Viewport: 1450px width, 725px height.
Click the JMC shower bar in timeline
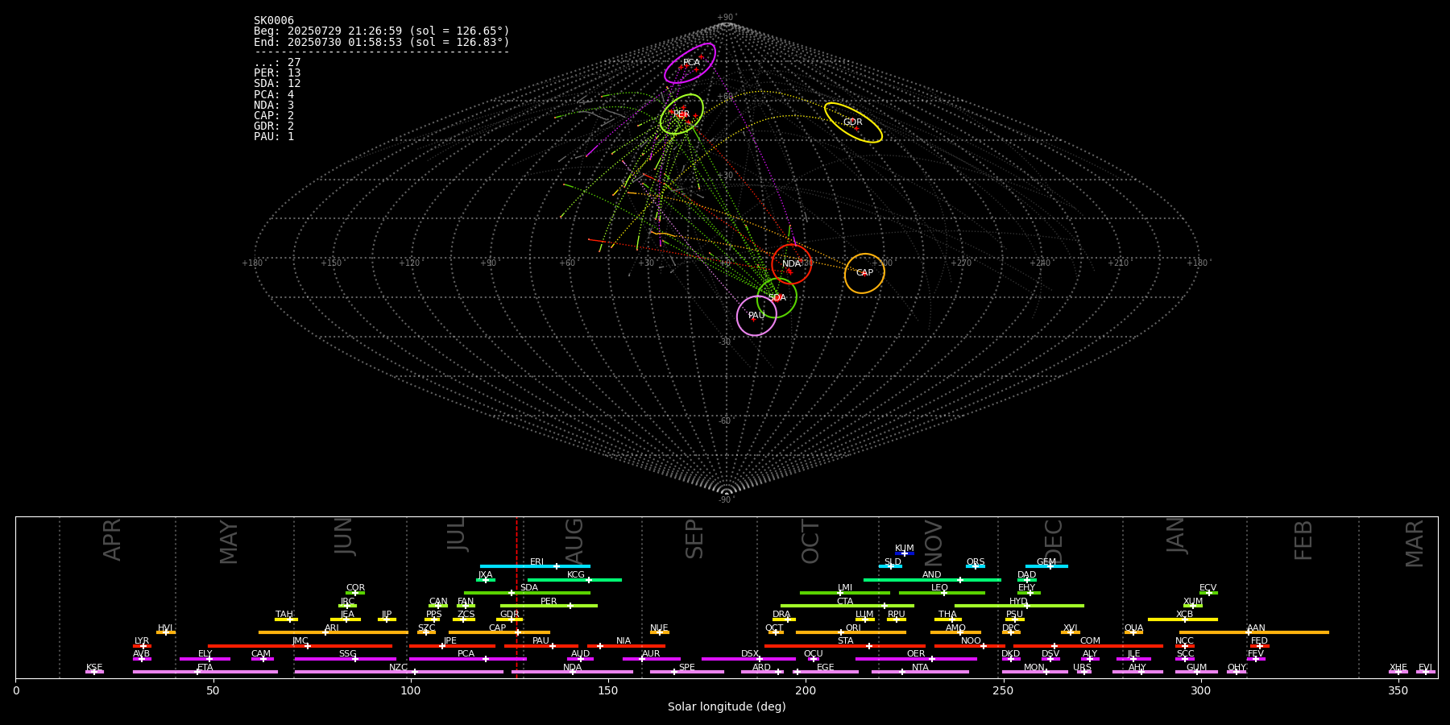[x=300, y=646]
